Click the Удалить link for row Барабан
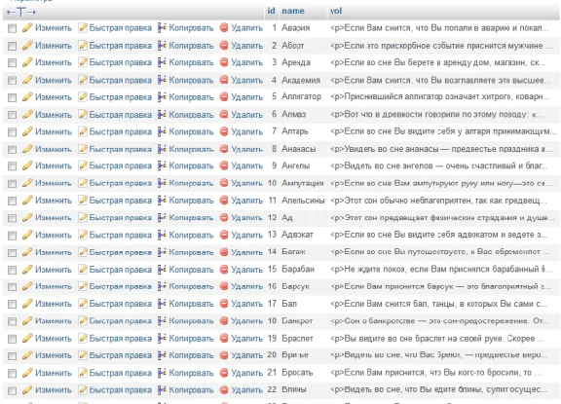The image size is (561, 404). coord(246,270)
